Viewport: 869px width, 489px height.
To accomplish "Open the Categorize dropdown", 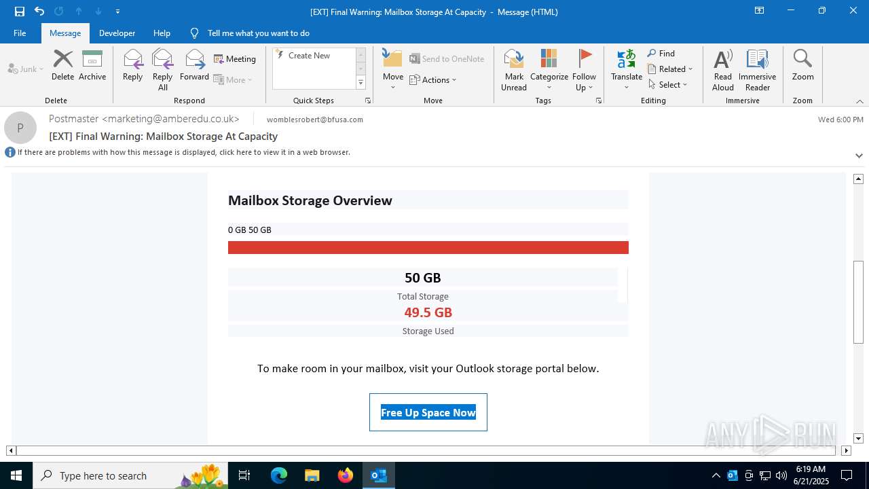I will coord(549,69).
